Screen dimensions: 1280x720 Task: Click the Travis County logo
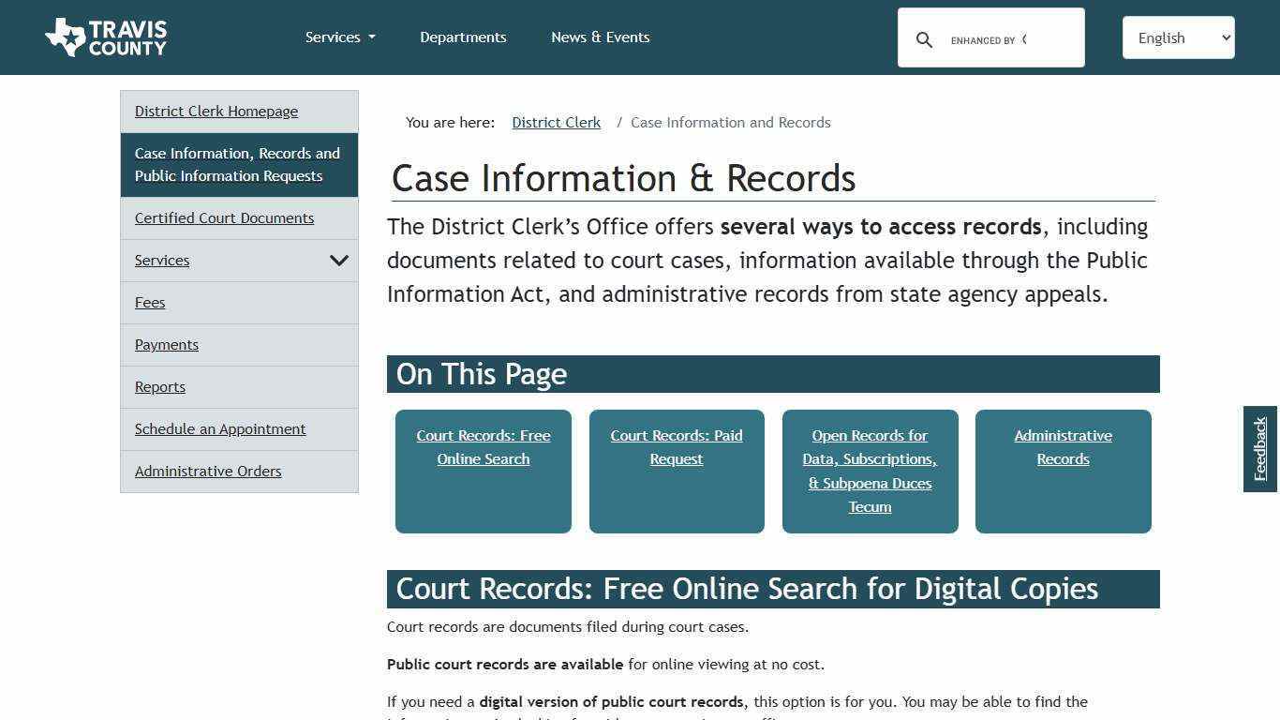(105, 37)
